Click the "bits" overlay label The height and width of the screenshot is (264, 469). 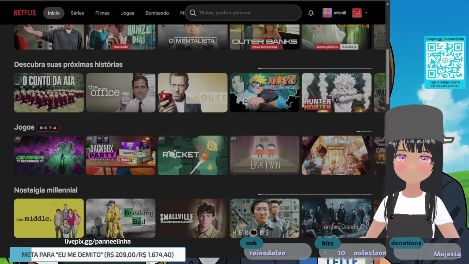[x=328, y=243]
